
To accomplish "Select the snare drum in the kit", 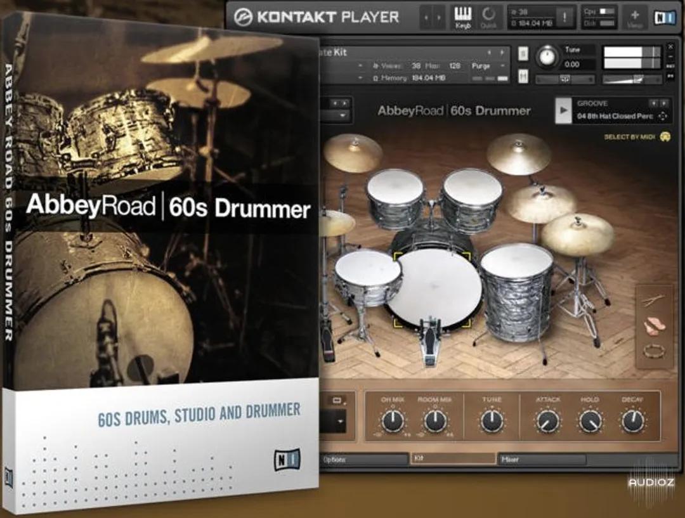I will pos(368,277).
